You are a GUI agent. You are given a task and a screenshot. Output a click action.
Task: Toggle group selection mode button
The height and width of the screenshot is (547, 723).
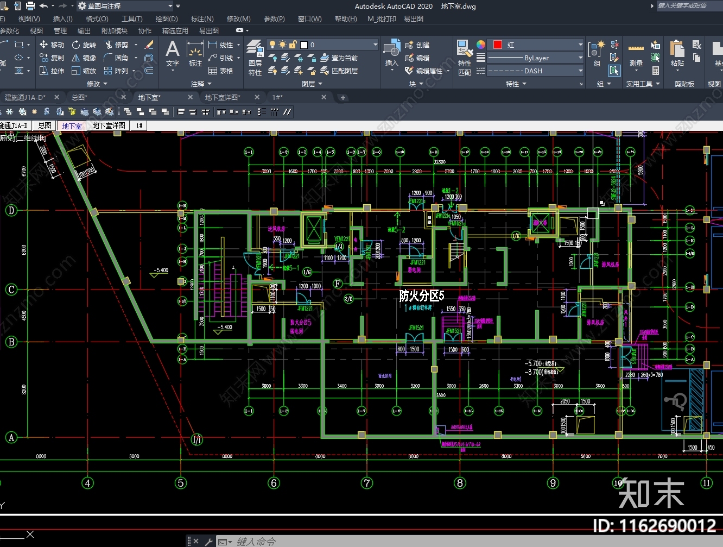[614, 71]
